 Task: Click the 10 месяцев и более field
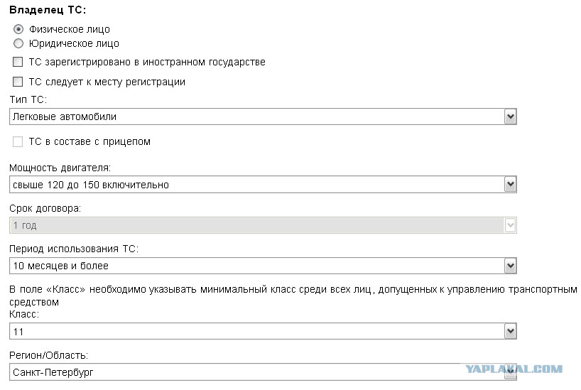click(263, 266)
